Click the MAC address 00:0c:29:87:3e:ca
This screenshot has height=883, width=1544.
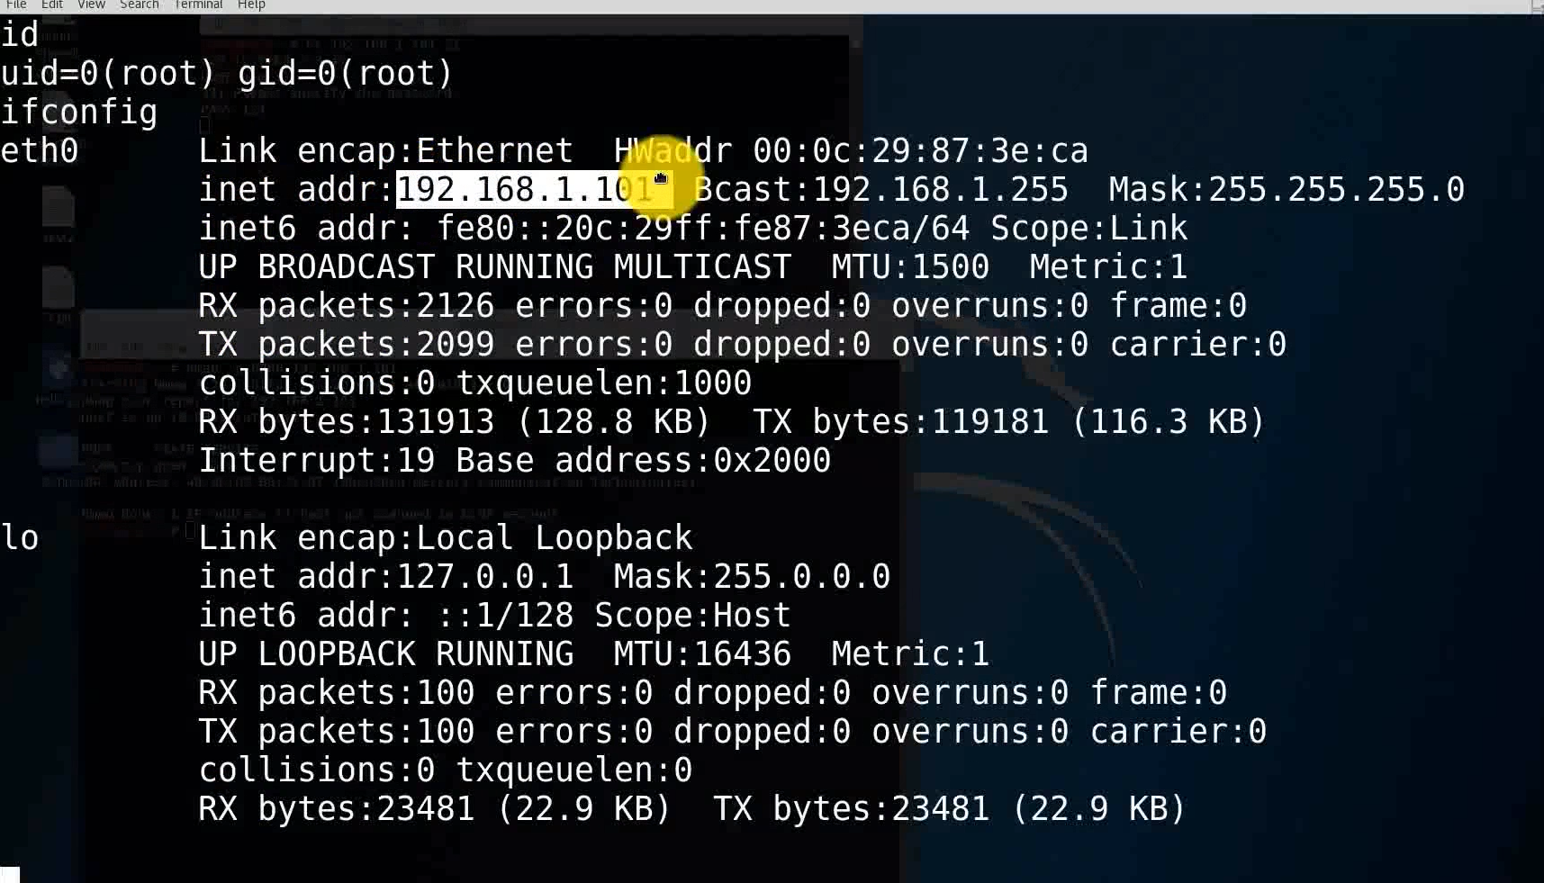[920, 151]
